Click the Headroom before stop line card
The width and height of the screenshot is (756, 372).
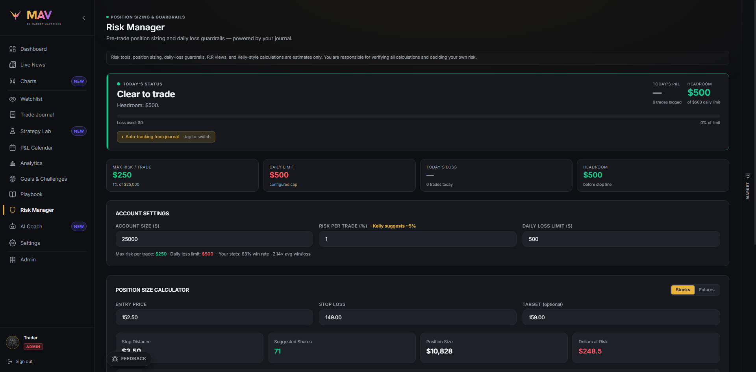point(653,176)
